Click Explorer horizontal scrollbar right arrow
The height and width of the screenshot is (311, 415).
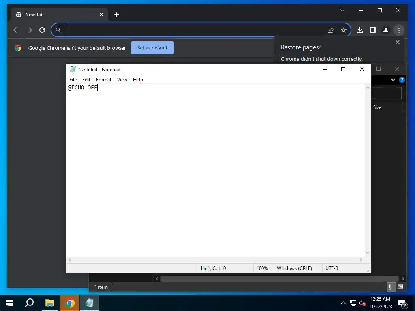(403, 279)
